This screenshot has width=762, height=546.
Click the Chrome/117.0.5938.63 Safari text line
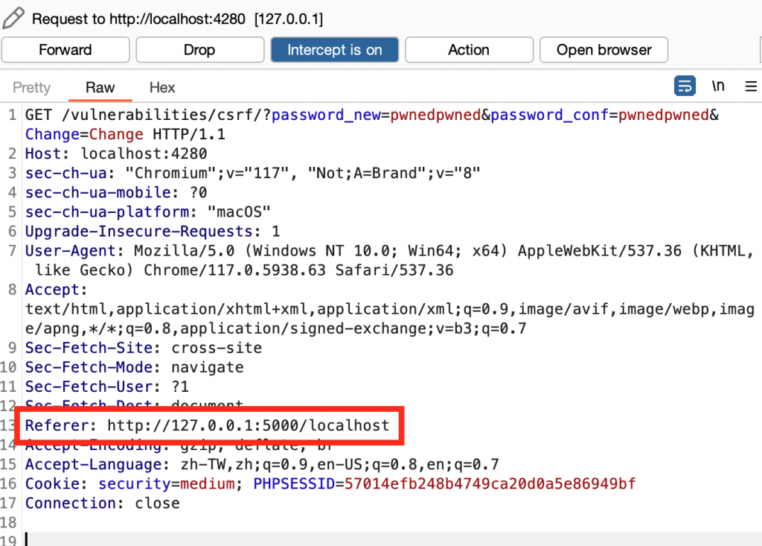click(244, 270)
